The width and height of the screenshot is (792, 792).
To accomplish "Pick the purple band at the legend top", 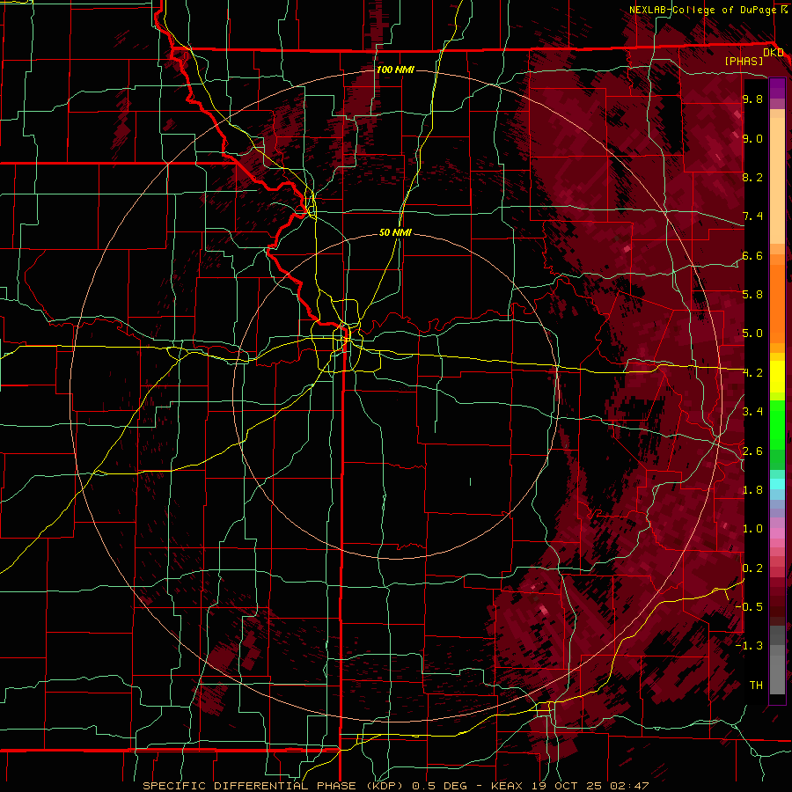I will click(x=777, y=88).
